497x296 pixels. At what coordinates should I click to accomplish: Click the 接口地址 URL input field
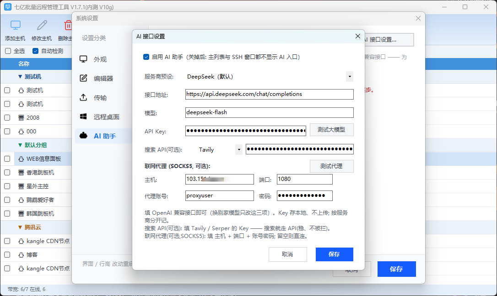(x=270, y=94)
